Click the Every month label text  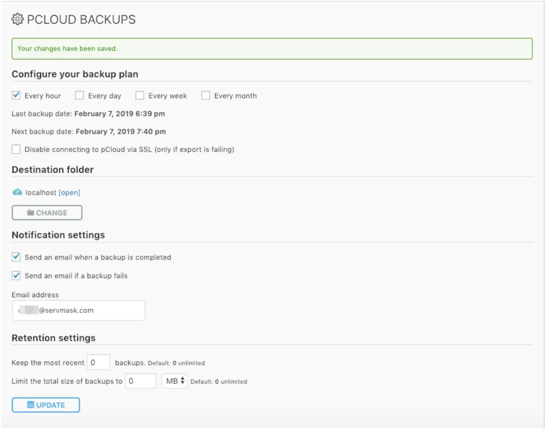pyautogui.click(x=235, y=96)
